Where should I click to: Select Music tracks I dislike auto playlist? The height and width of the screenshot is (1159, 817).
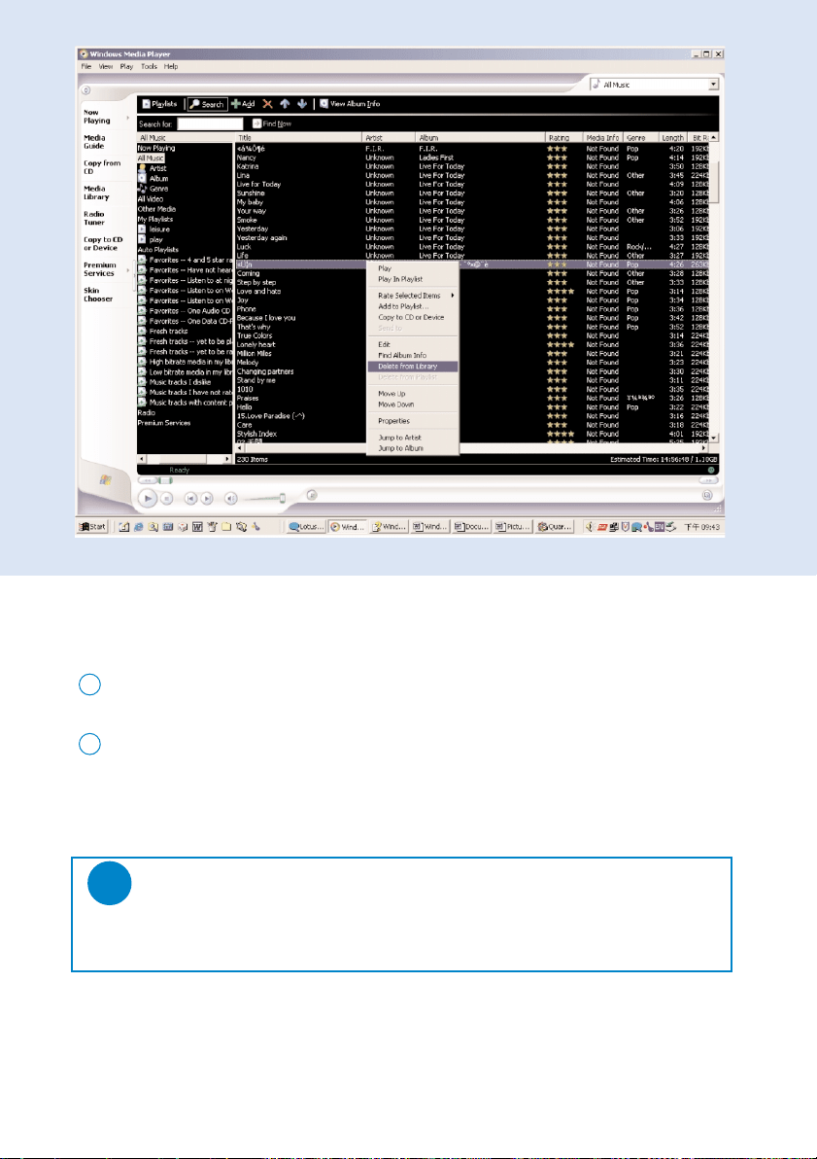[175, 382]
